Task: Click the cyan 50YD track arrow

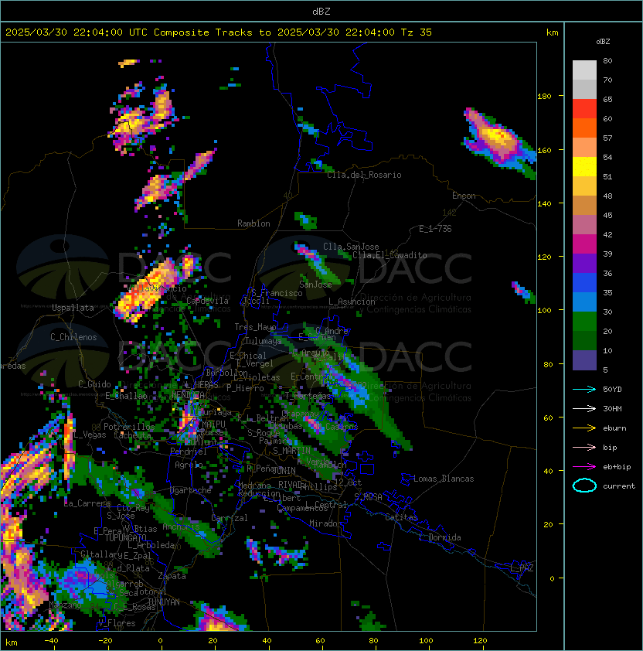Action: click(584, 390)
